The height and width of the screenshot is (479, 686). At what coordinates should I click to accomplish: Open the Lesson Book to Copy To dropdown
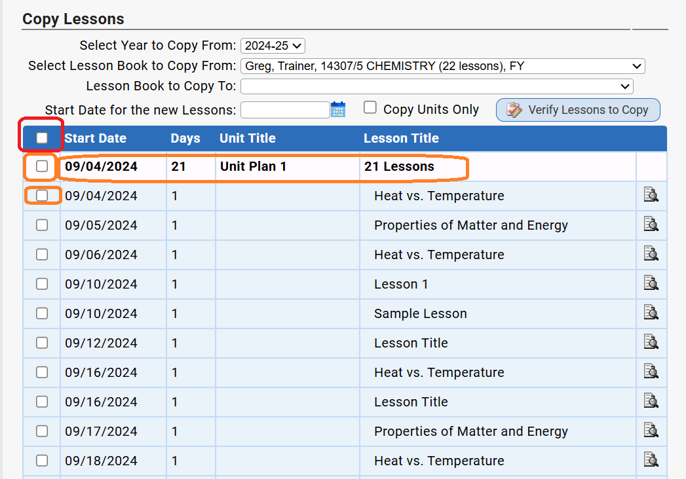(x=436, y=86)
